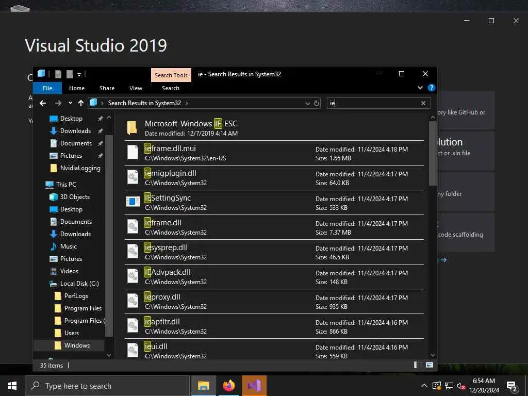Switch to the Home ribbon tab

point(77,88)
